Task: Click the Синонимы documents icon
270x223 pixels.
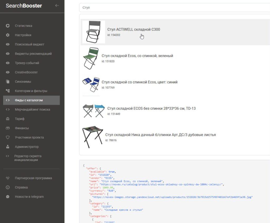Action: pyautogui.click(x=8, y=82)
